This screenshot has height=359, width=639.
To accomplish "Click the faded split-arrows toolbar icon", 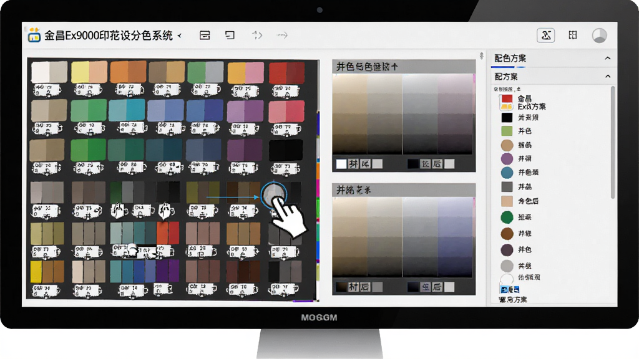I will pos(256,36).
